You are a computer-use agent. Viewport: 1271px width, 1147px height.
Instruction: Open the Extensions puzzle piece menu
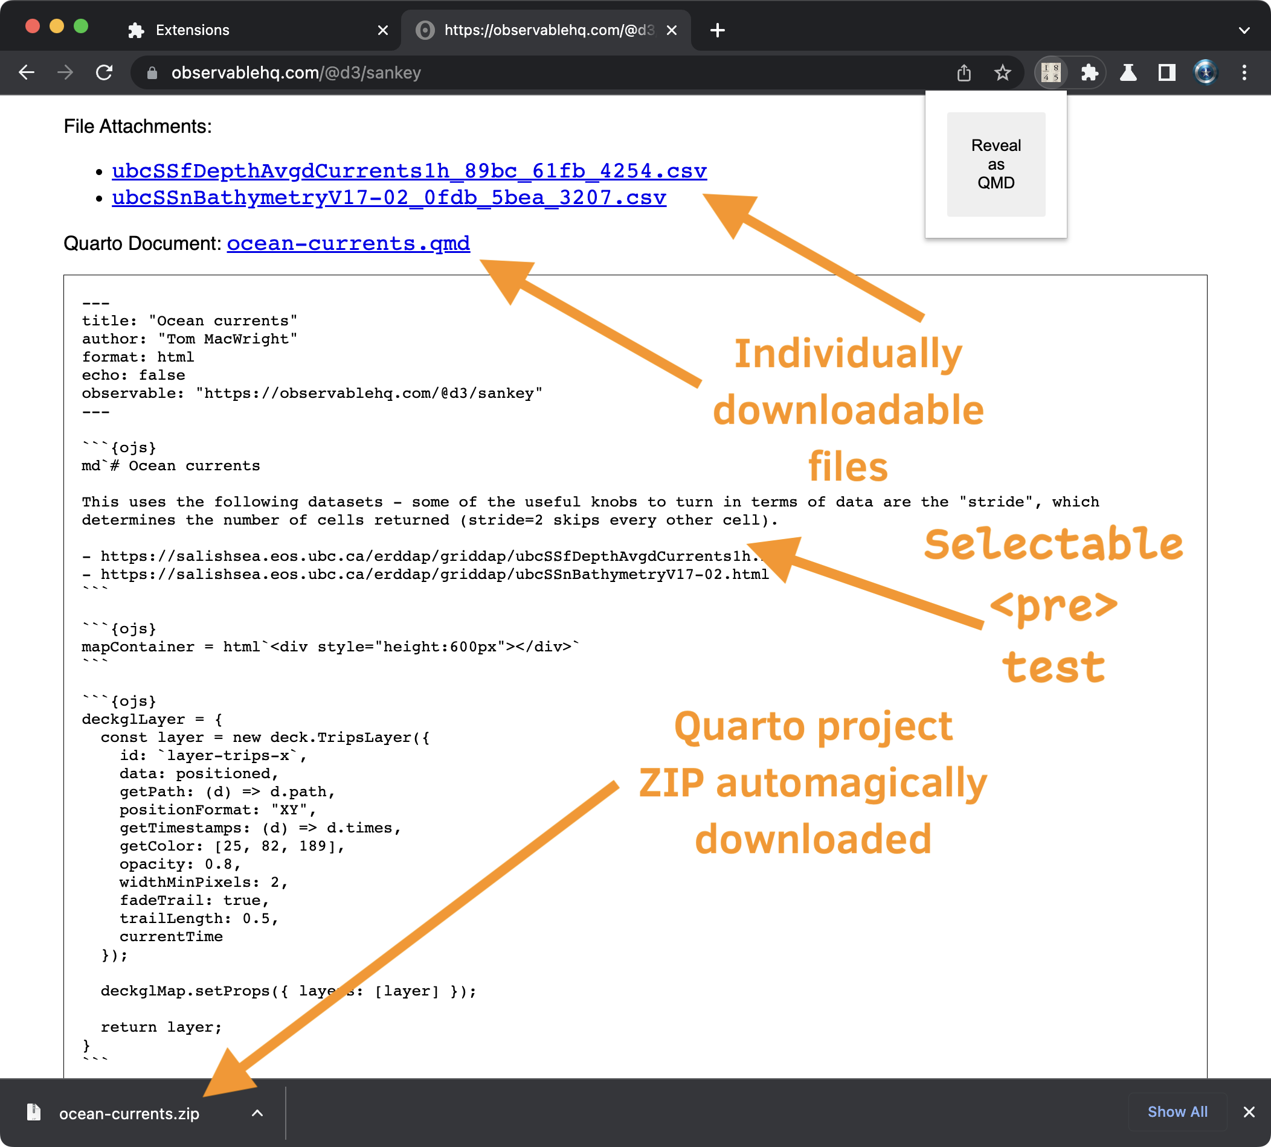1089,73
